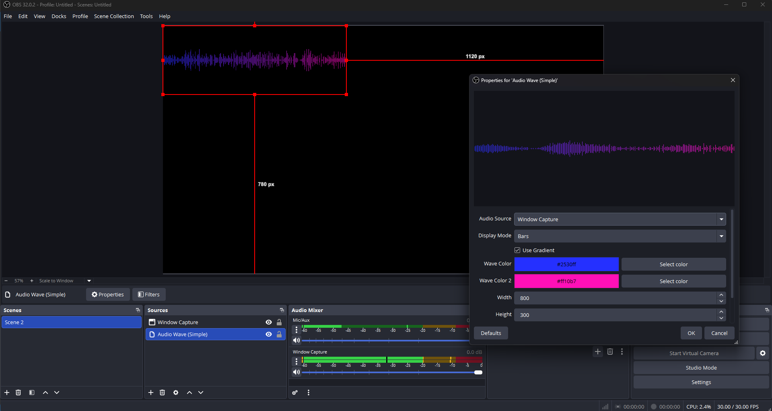
Task: Click the pink Wave Color 2 swatch
Action: click(566, 281)
